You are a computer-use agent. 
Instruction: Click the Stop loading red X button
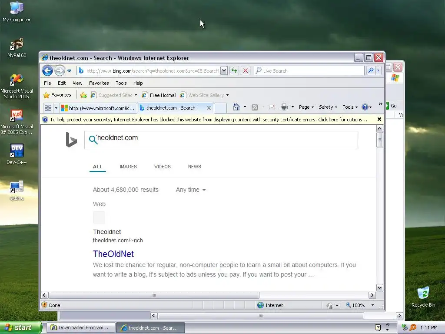point(246,70)
